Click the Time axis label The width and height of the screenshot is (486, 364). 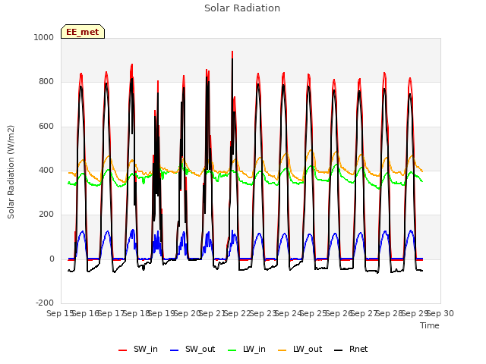[430, 325]
